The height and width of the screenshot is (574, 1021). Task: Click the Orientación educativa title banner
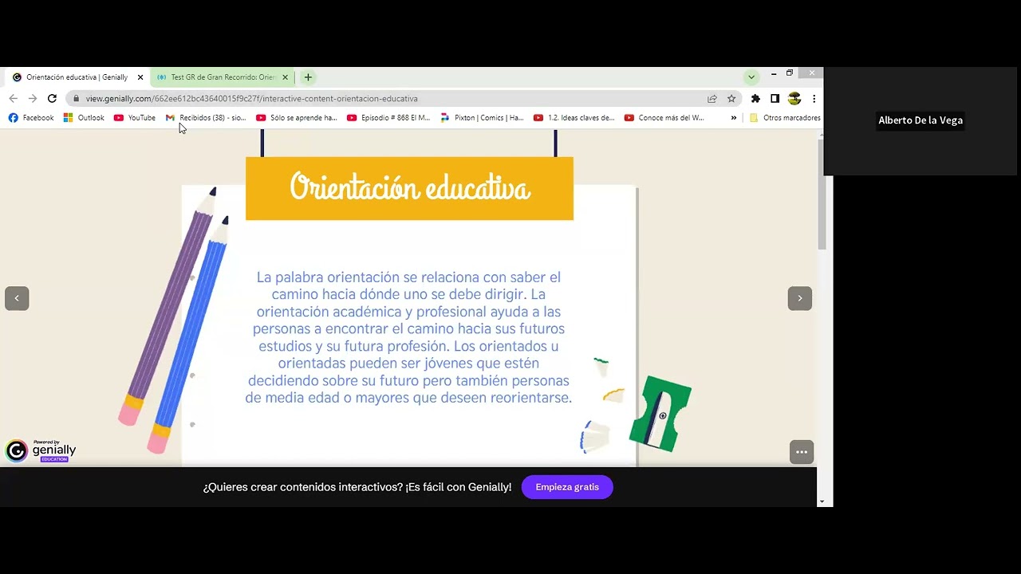point(409,188)
